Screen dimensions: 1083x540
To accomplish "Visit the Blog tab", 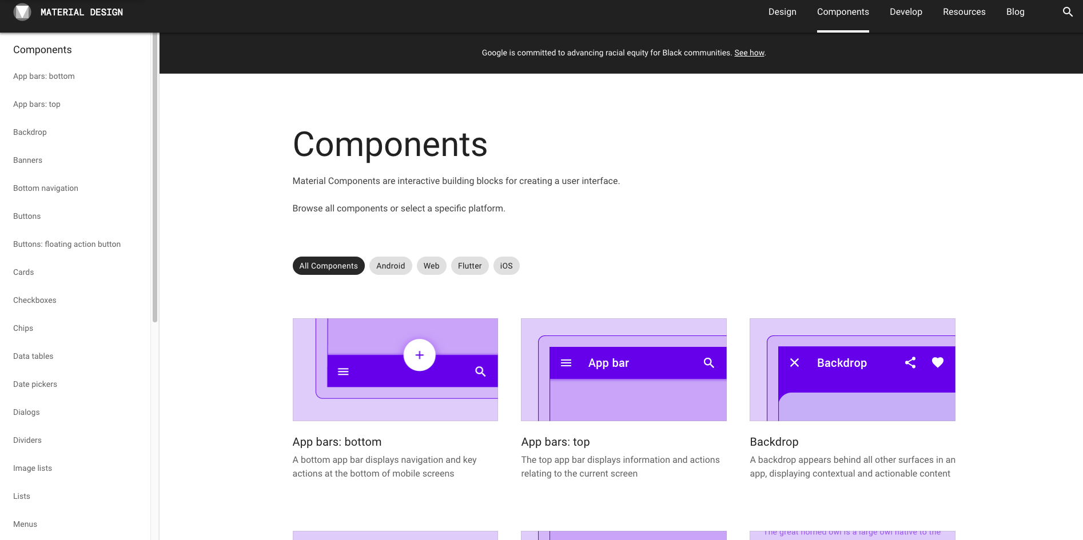I will pyautogui.click(x=1016, y=12).
